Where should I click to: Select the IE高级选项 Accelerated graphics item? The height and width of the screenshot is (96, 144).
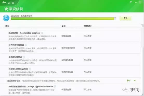click(70, 36)
